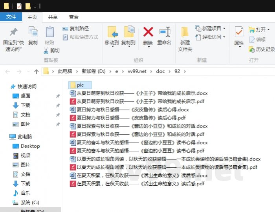Viewport: 275px width, 212px height.
Task: Click the Up one level arrow
Action: [37, 71]
